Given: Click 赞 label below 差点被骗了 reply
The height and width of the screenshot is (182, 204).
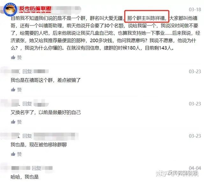Looking at the screenshot, I should pyautogui.click(x=19, y=90).
